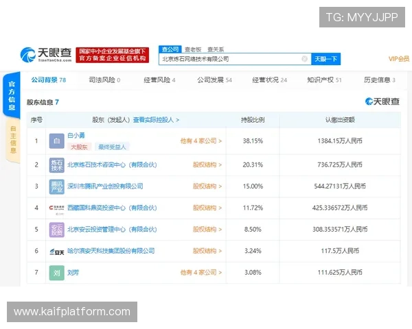Viewport: 412px width, 329px height.
Task: Expand 股权结构 for 北京炼石技术咨询中心
Action: coord(207,164)
